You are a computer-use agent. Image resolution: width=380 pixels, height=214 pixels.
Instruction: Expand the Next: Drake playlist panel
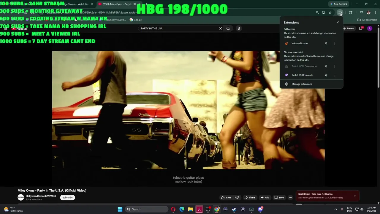pyautogui.click(x=355, y=196)
